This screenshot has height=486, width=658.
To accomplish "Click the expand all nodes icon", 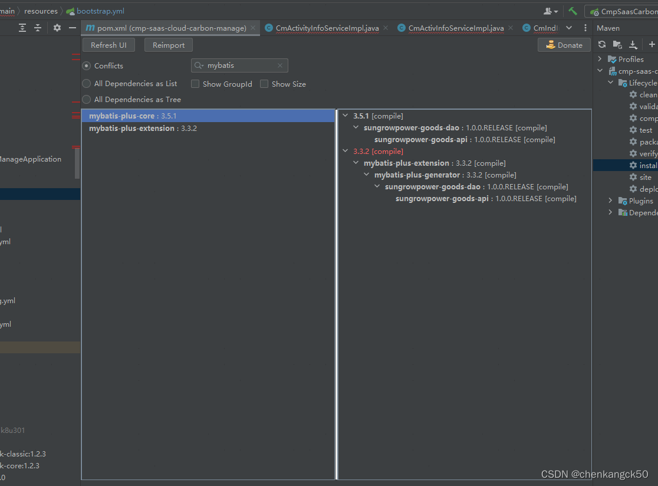I will coord(22,28).
